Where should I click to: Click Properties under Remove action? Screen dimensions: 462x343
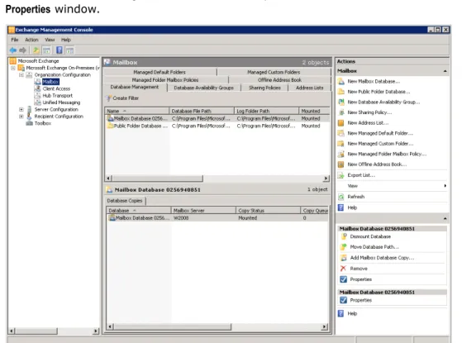[x=361, y=279]
